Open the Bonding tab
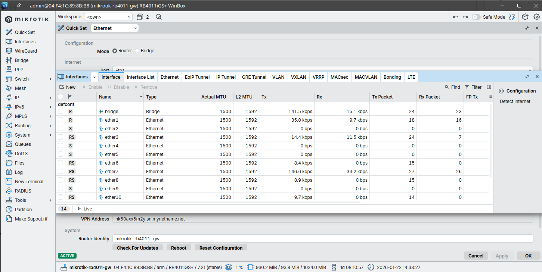The width and height of the screenshot is (542, 272). coord(392,77)
